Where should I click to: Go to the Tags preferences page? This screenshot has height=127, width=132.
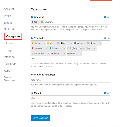pyautogui.click(x=9, y=50)
